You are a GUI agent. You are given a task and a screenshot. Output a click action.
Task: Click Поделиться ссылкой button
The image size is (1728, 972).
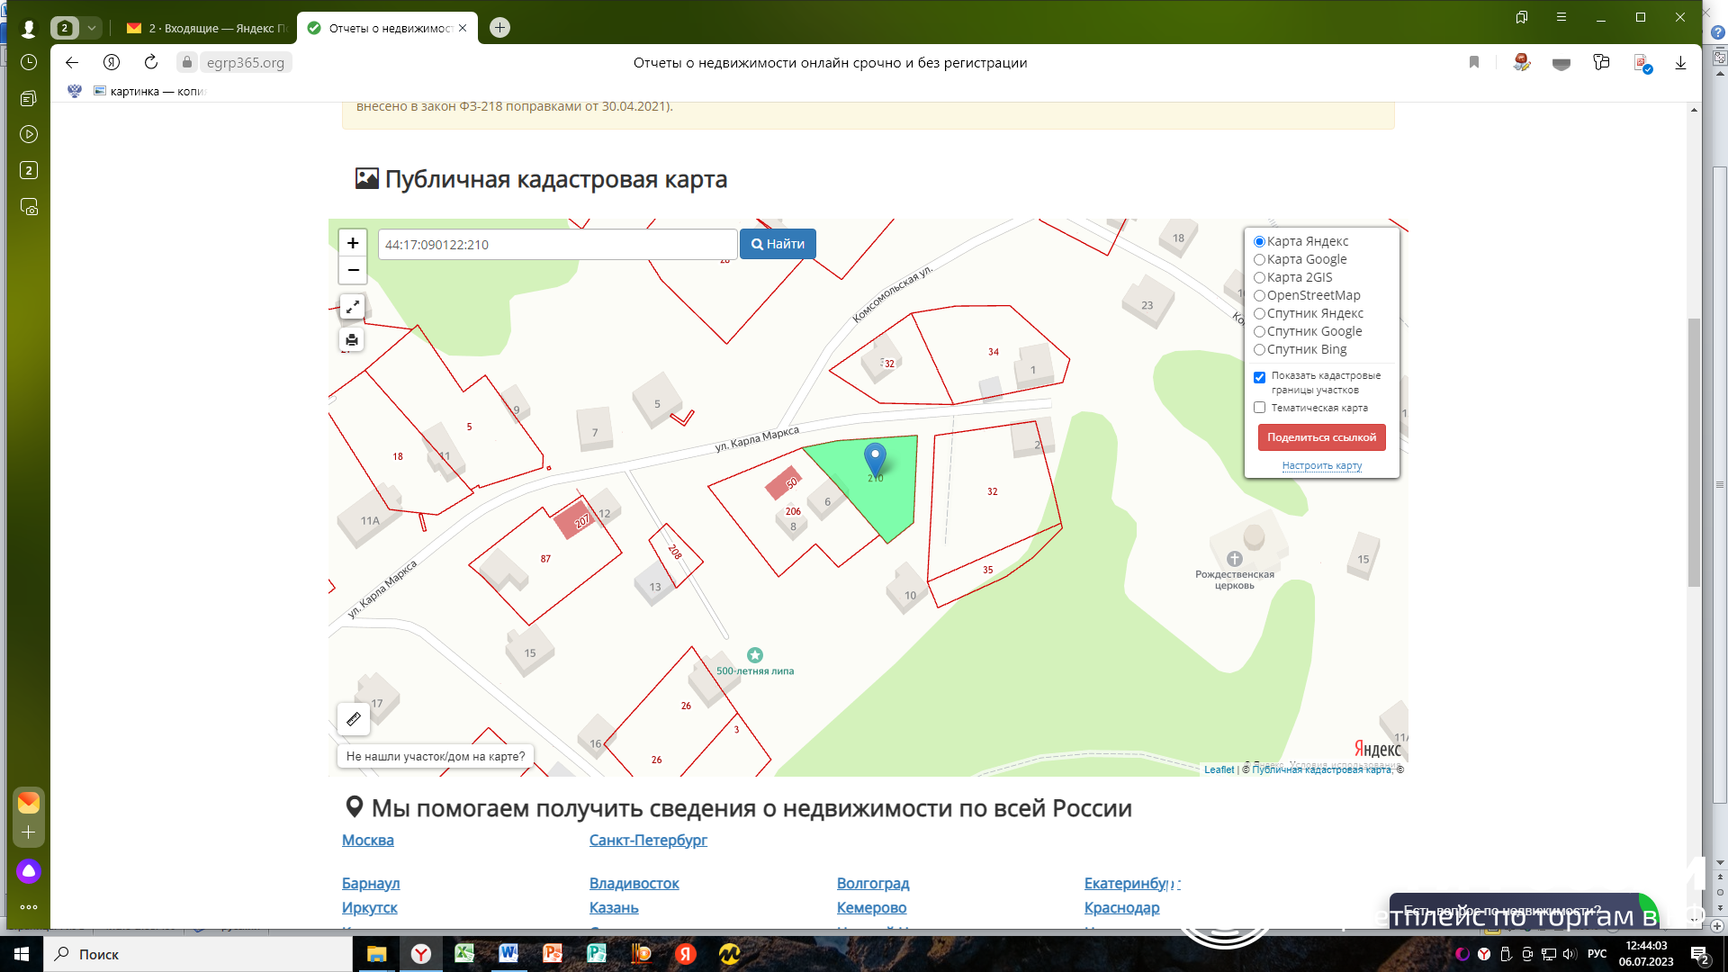pyautogui.click(x=1321, y=437)
